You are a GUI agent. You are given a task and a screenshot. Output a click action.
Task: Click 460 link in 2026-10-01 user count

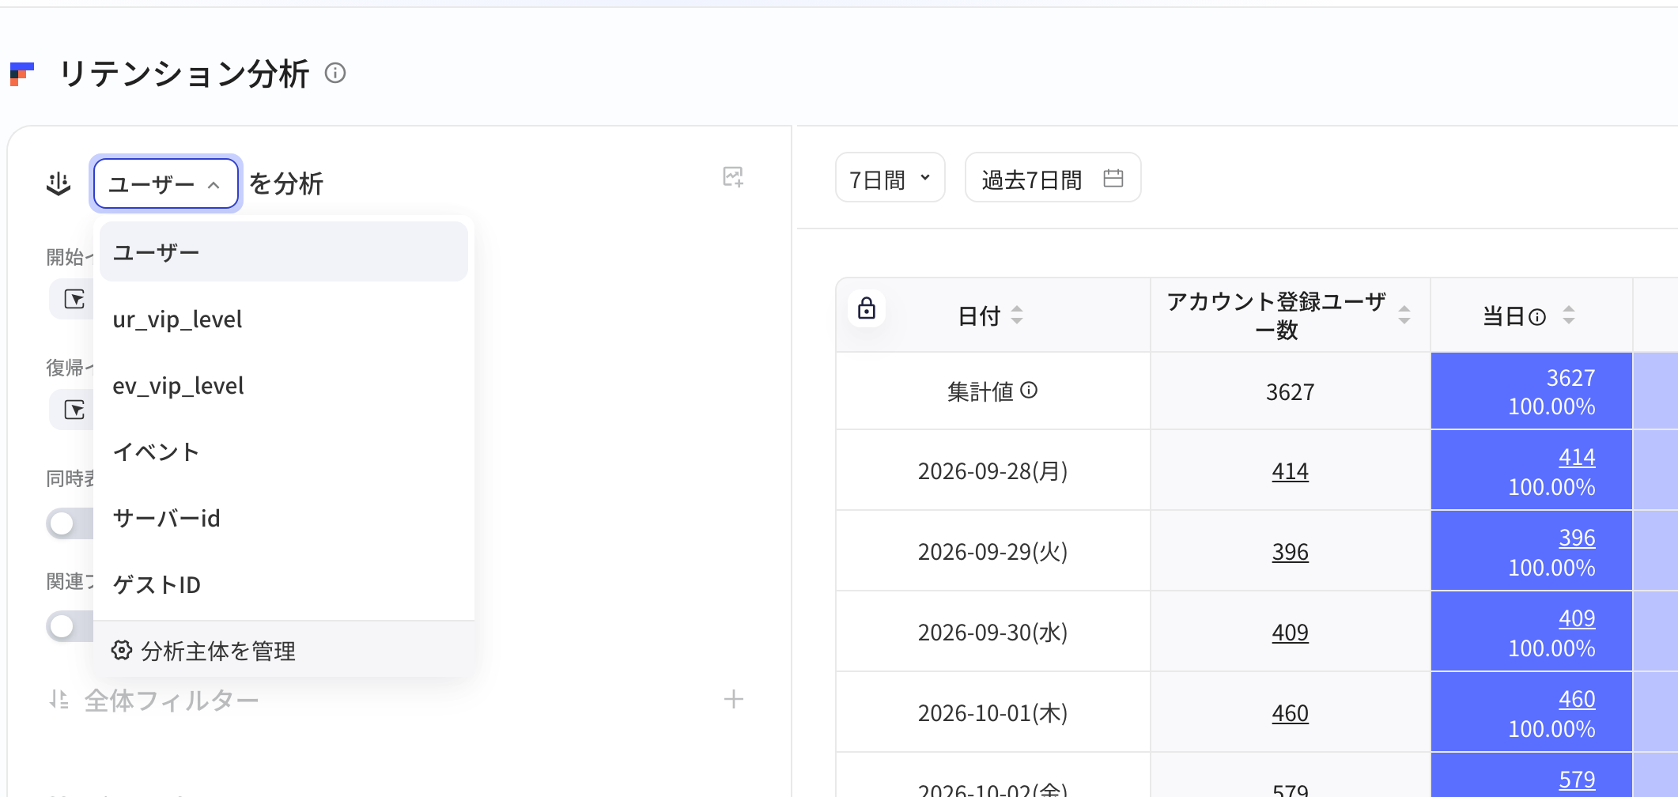tap(1290, 713)
